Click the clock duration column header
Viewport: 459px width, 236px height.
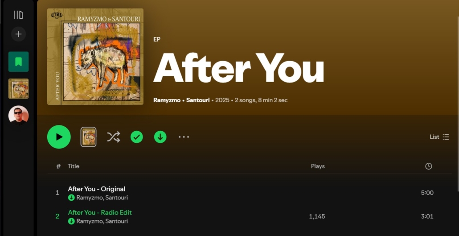[429, 166]
